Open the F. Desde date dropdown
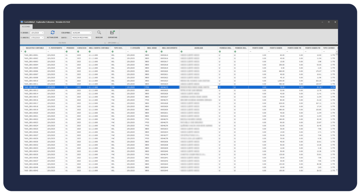Image resolution: width=360 pixels, height=195 pixels. [43, 33]
